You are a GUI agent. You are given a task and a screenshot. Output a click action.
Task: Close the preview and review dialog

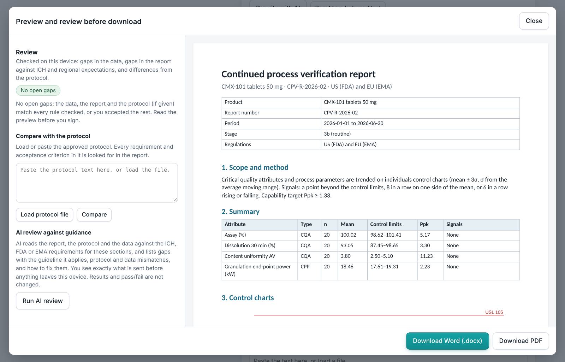click(534, 21)
